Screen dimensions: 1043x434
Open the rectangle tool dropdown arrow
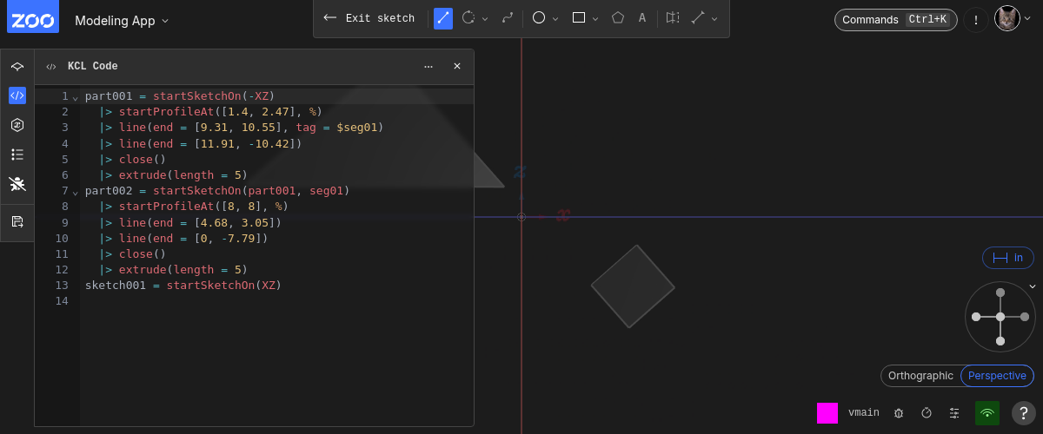coord(595,19)
